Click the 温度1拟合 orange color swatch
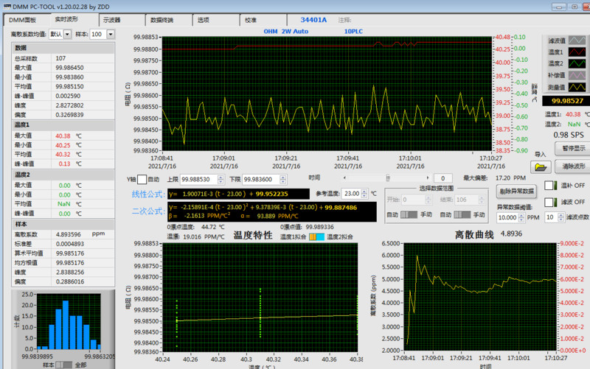This screenshot has height=369, width=590. (312, 237)
